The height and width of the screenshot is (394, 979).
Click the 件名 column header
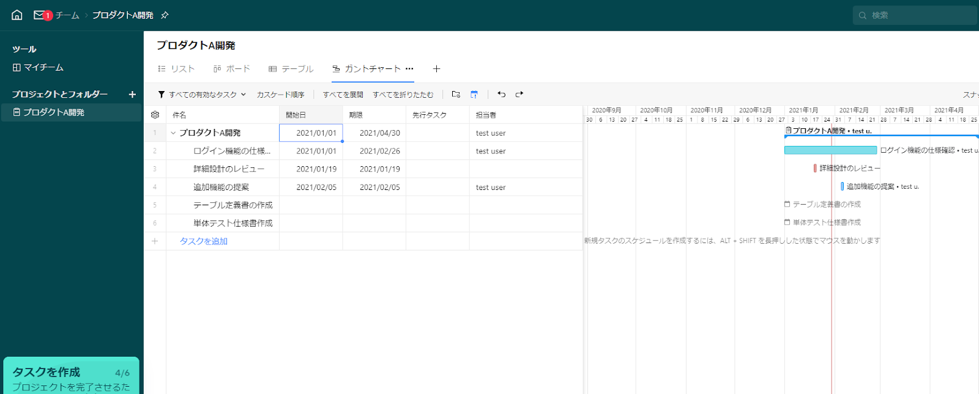click(x=223, y=115)
